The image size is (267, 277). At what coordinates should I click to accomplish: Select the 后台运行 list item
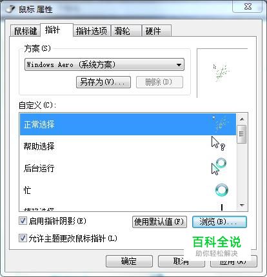[128, 168]
